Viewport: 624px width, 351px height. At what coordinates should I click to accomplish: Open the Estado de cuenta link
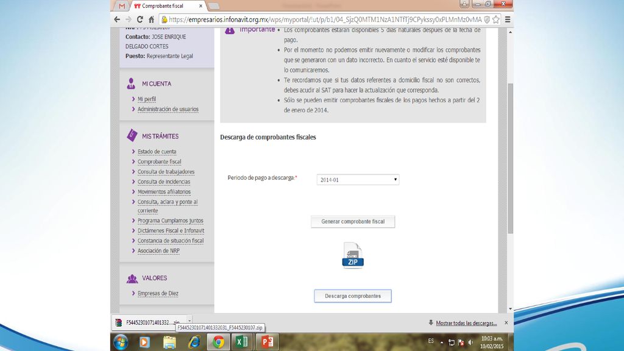click(x=157, y=152)
